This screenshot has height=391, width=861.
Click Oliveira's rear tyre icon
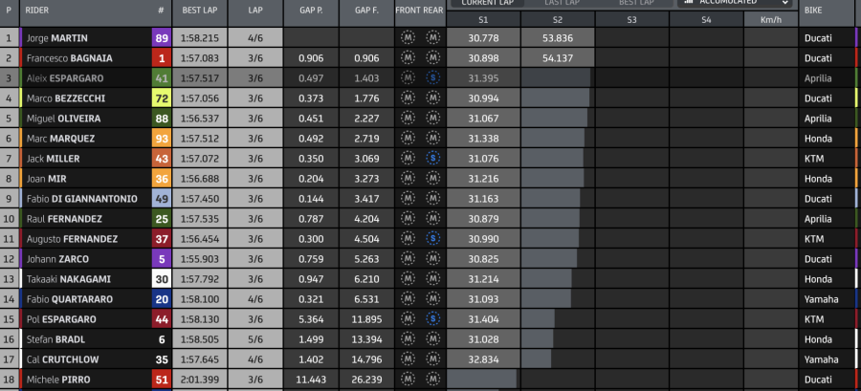[432, 119]
